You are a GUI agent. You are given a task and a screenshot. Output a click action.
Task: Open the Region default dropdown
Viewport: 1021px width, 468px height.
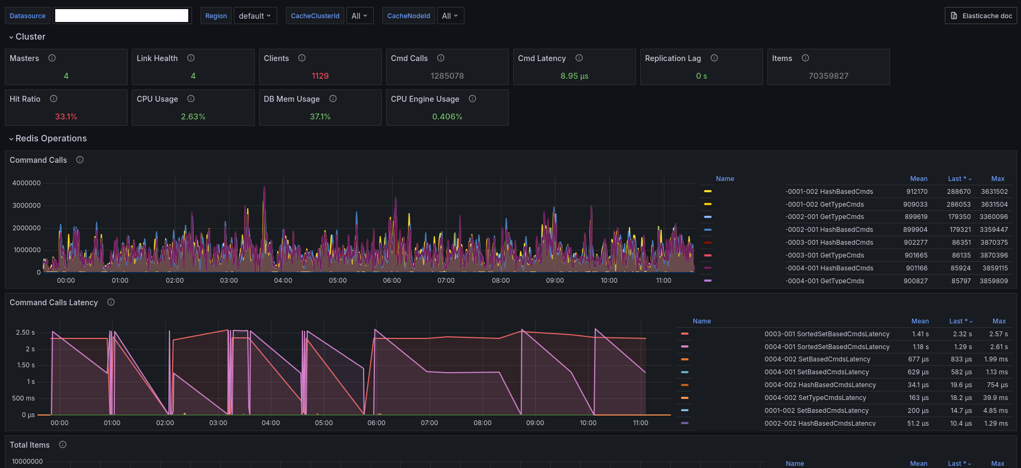pyautogui.click(x=255, y=16)
